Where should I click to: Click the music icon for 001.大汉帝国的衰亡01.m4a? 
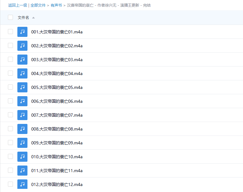coord(22,32)
